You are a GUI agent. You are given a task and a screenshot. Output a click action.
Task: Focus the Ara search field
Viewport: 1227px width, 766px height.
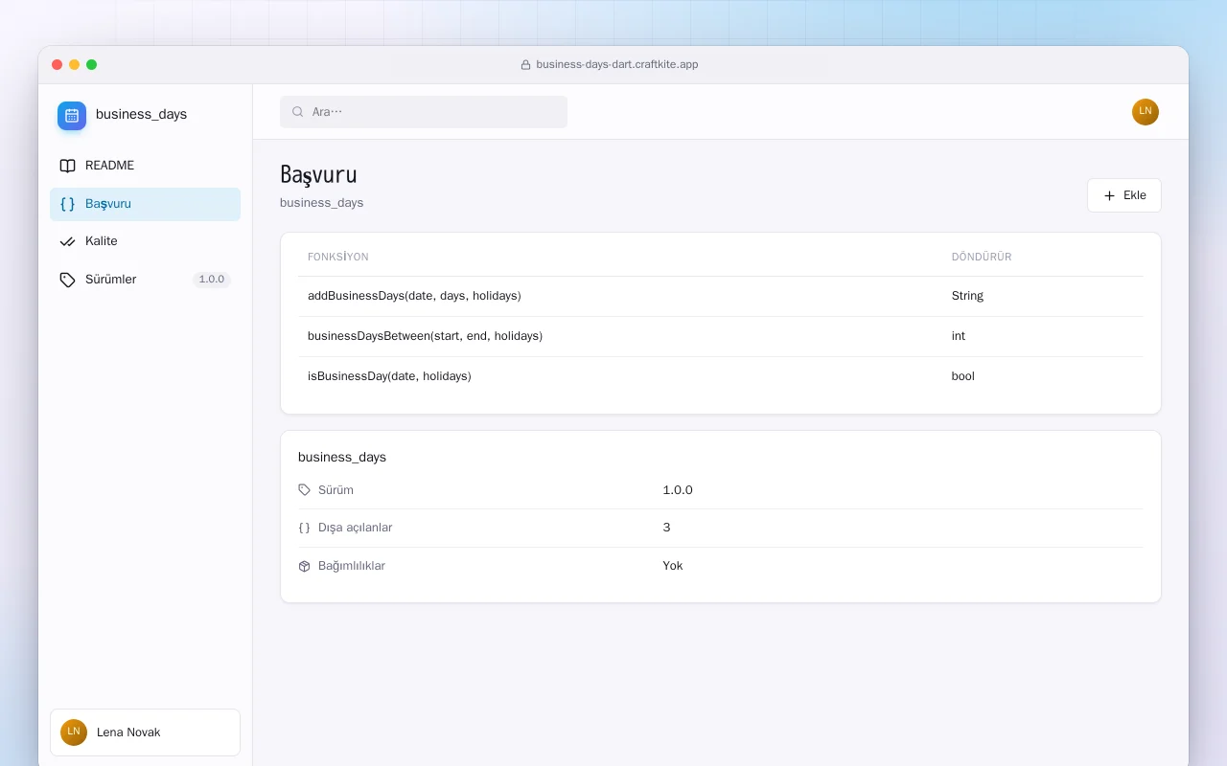coord(424,112)
